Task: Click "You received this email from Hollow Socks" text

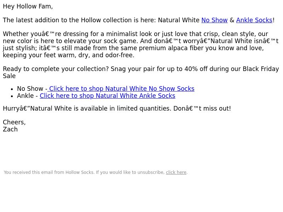Action: [x=49, y=172]
